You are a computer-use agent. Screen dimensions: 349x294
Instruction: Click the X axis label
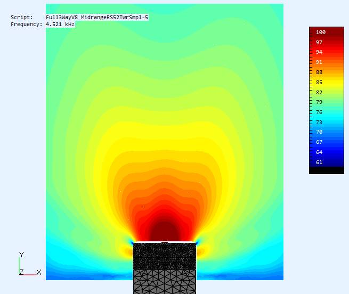[39, 272]
